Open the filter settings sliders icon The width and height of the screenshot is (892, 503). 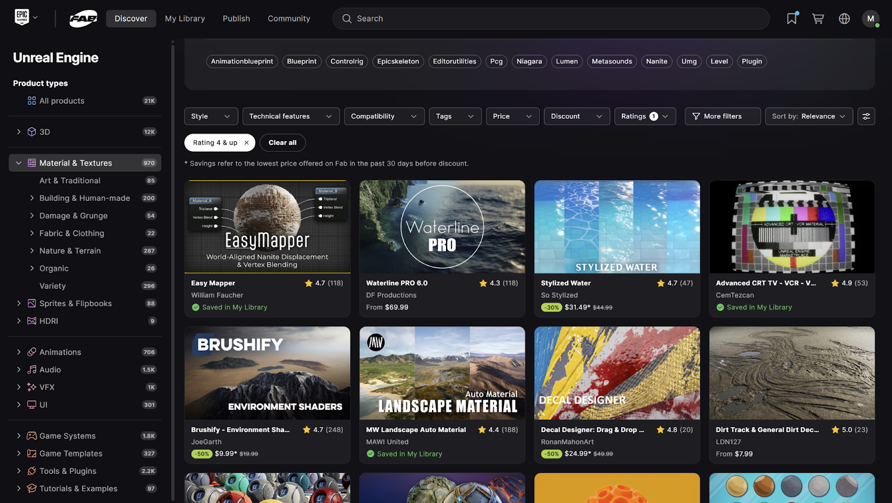tap(866, 116)
